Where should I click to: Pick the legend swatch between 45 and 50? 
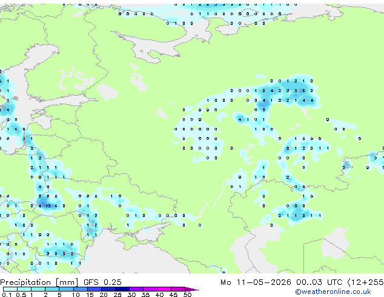tap(178, 289)
